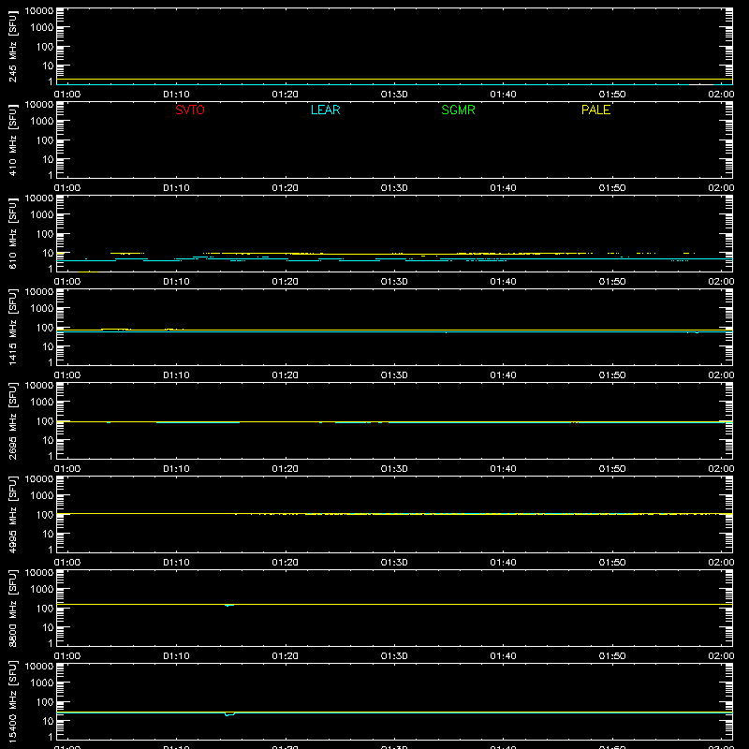Viewport: 749px width, 749px height.
Task: Click 01:30 time label below 245 MHz panel
Action: point(394,95)
